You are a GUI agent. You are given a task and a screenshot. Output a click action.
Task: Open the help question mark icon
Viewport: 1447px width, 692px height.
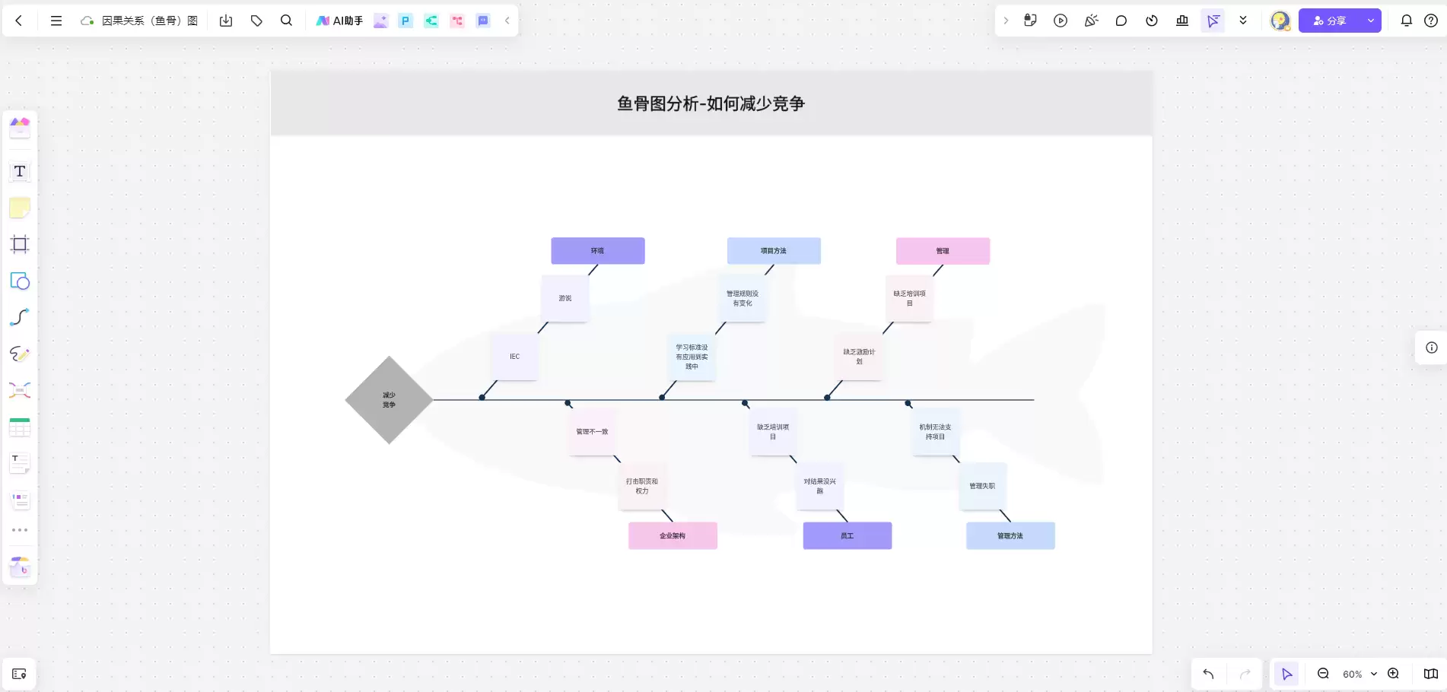(x=1431, y=21)
